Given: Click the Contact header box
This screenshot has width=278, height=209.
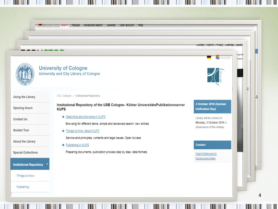Looking at the screenshot, I should pyautogui.click(x=212, y=145).
